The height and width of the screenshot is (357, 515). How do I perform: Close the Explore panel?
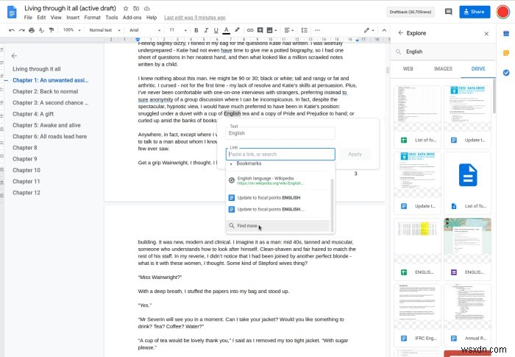tap(486, 34)
